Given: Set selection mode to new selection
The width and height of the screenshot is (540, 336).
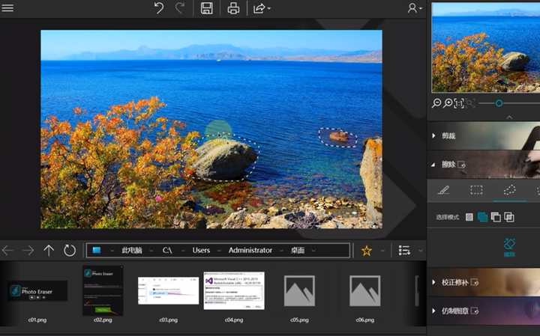Looking at the screenshot, I should pos(469,217).
